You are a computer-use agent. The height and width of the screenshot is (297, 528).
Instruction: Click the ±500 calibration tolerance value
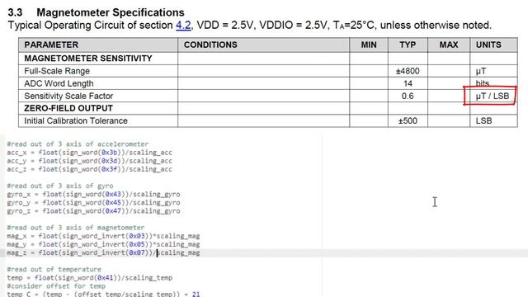tap(408, 121)
